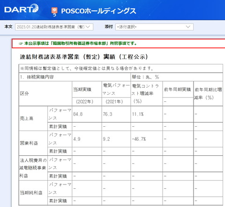Click the POSCOホールディングス company title

point(98,11)
